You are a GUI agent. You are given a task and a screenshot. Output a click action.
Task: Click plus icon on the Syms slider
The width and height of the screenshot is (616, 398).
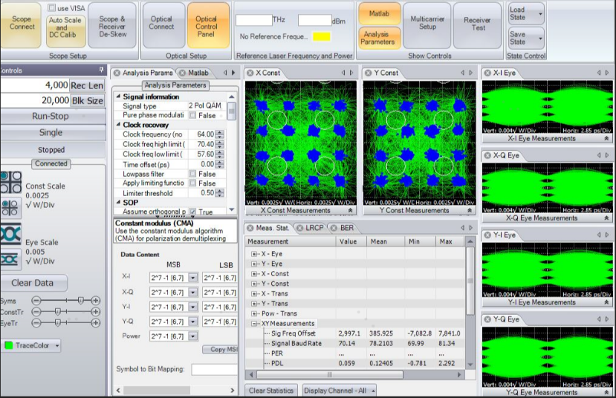point(95,300)
